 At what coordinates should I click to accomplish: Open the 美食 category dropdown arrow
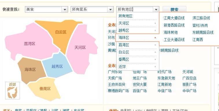point(65,10)
